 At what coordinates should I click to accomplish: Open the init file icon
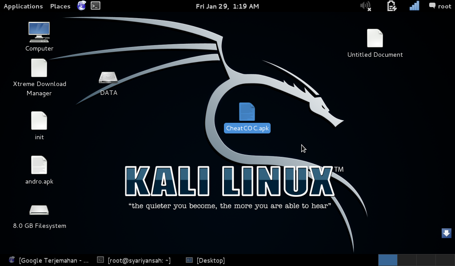tap(39, 121)
